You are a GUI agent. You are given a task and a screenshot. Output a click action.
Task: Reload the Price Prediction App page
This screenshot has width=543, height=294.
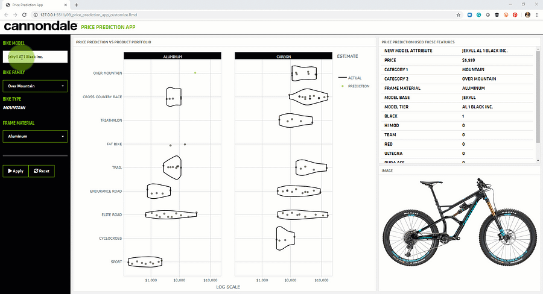[24, 15]
